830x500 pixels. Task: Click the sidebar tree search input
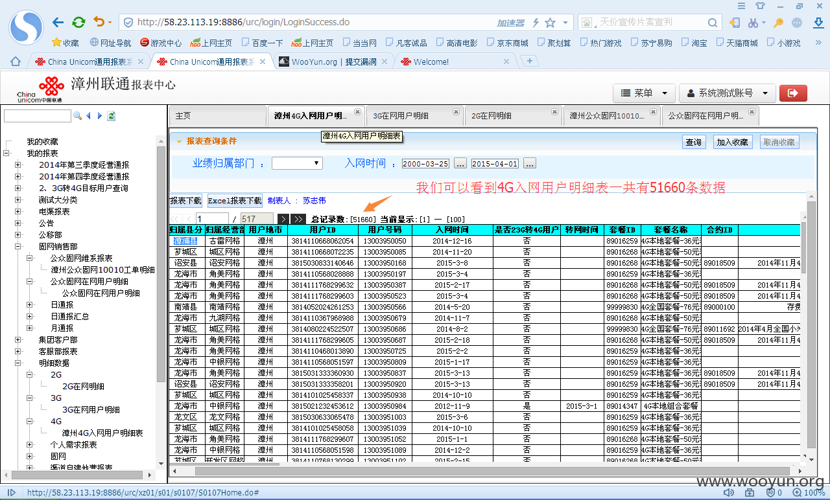[x=38, y=116]
